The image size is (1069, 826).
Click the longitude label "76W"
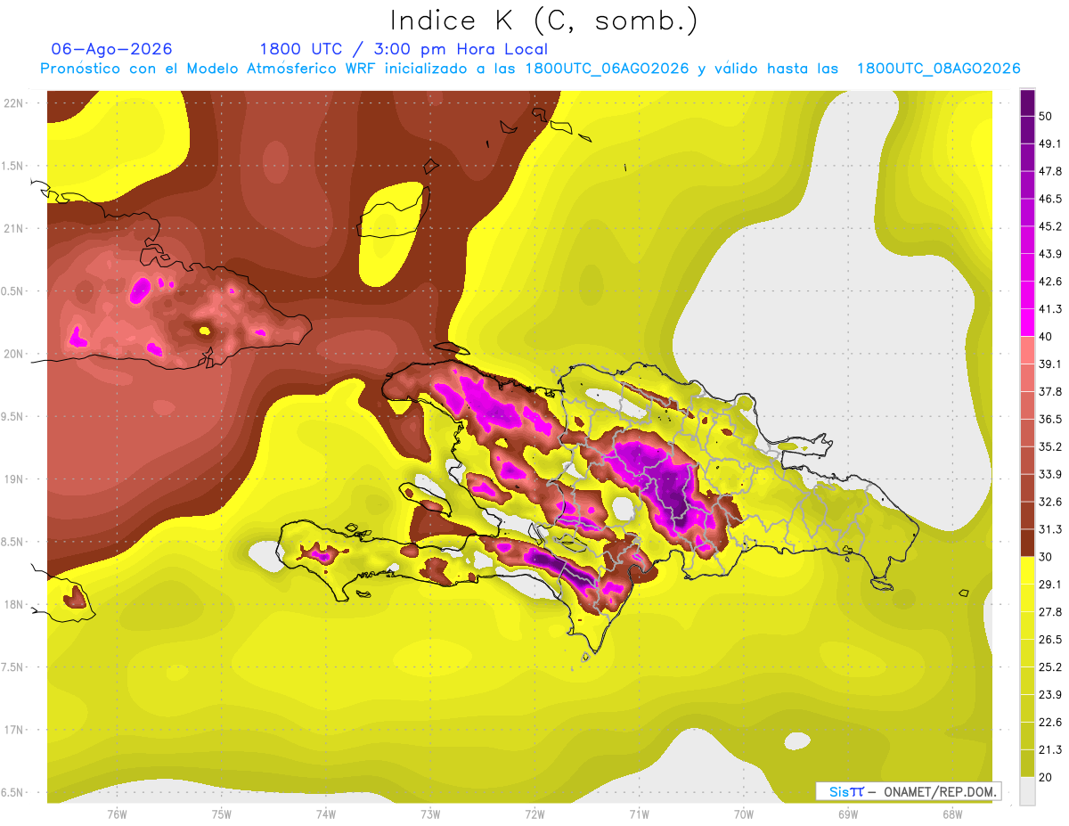pyautogui.click(x=117, y=814)
